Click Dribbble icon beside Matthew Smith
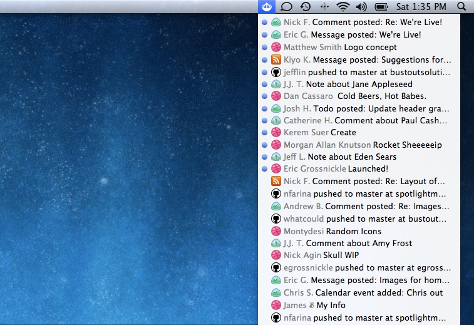The width and height of the screenshot is (474, 325). 276,47
